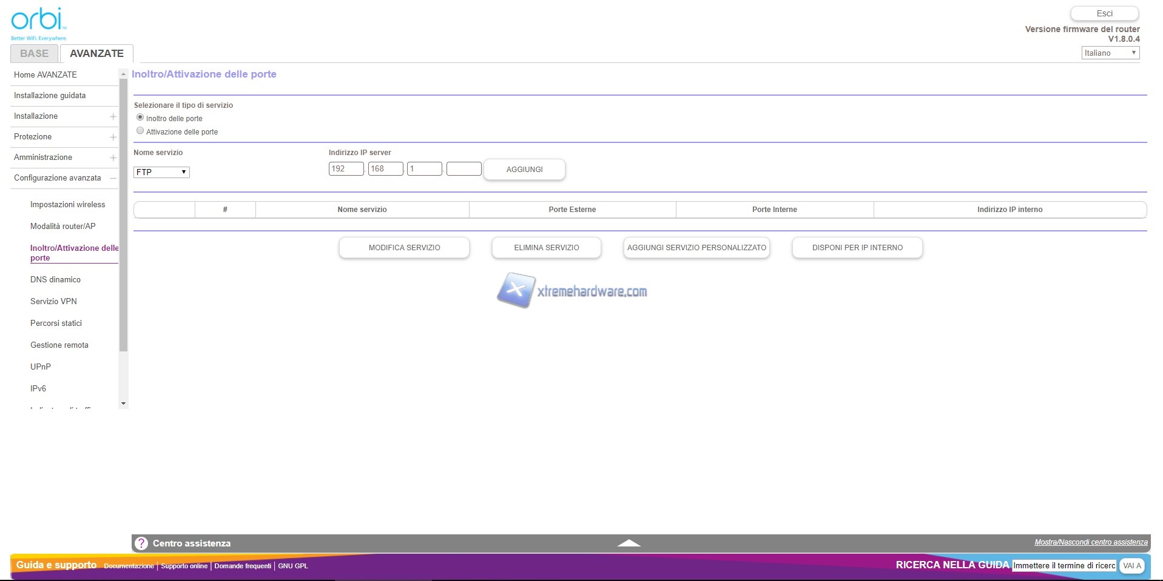Viewport: 1163px width, 581px height.
Task: Select the Inoltro delle porte radio button
Action: point(140,118)
